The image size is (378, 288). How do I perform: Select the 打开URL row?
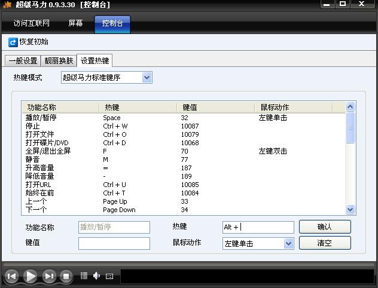click(183, 185)
